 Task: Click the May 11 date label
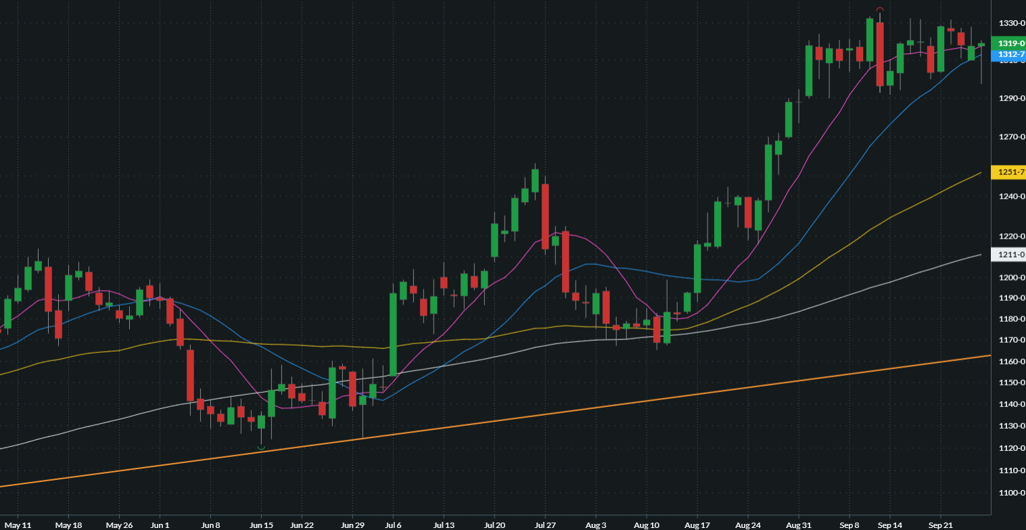(x=18, y=525)
